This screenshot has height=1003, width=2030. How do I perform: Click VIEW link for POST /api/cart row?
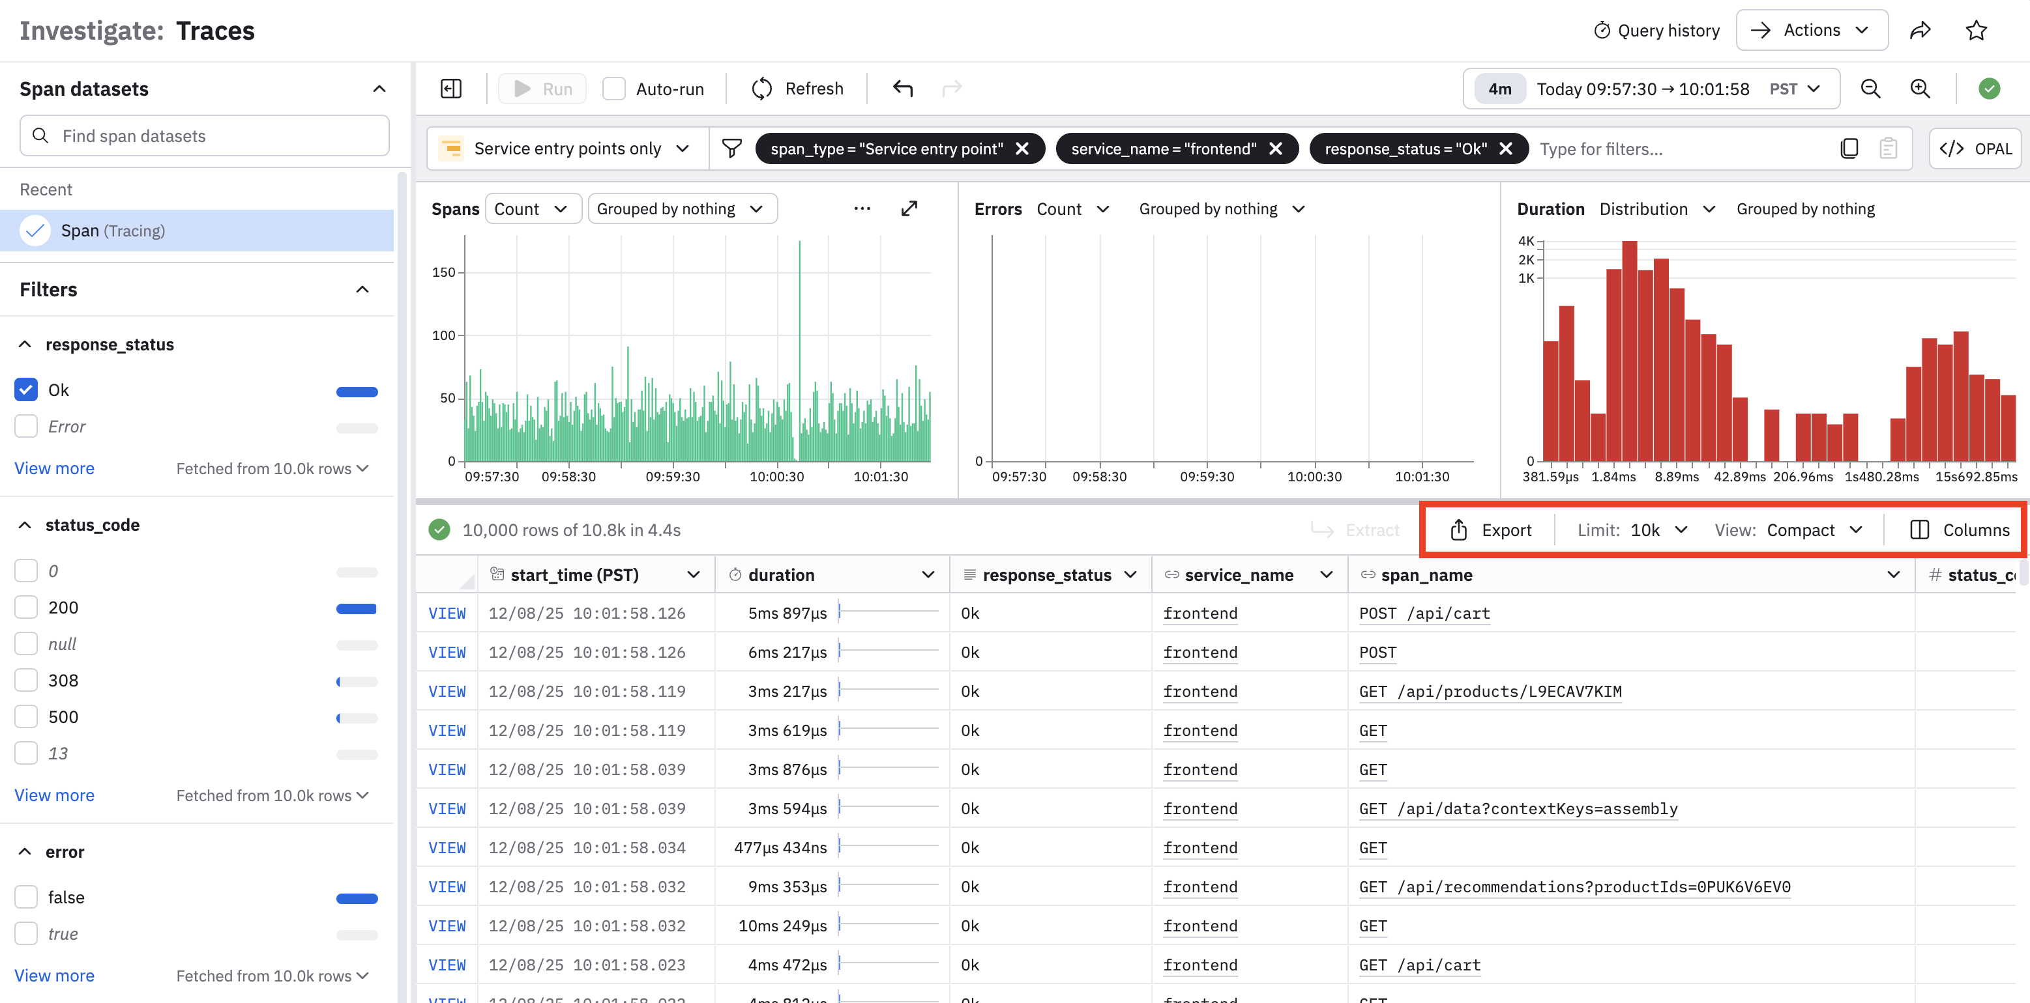(x=447, y=614)
